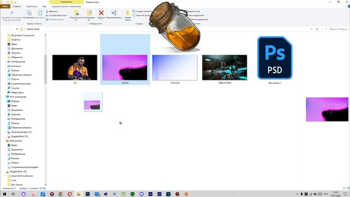Screen dimensions: 350x197
Task: Click the Up one level arrow
Action: [x=17, y=29]
